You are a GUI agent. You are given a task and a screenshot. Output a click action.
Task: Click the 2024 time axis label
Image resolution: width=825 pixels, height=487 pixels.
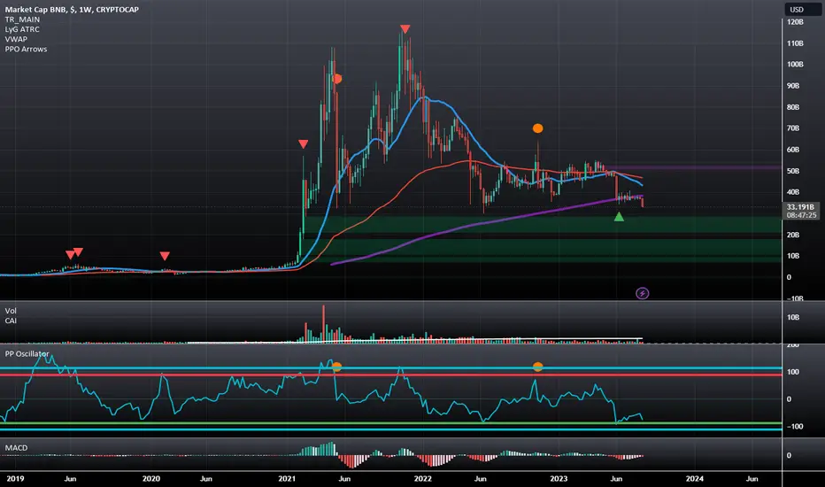(x=695, y=478)
